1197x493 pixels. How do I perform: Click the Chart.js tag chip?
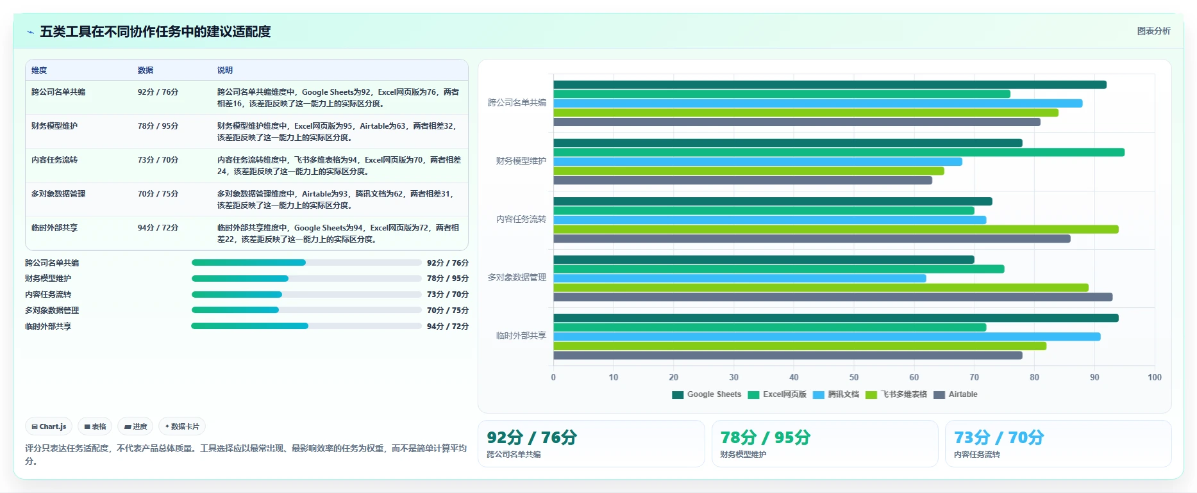click(x=49, y=426)
